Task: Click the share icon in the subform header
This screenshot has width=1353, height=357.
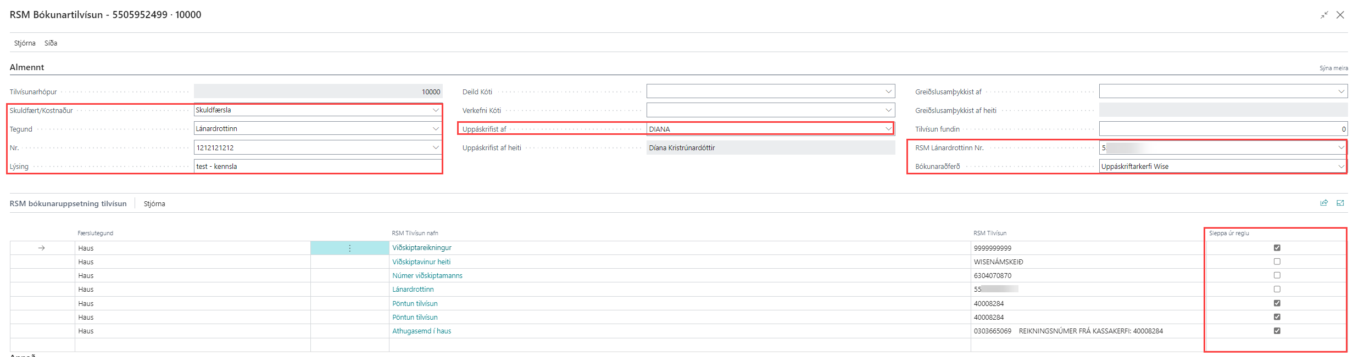Action: pyautogui.click(x=1324, y=203)
